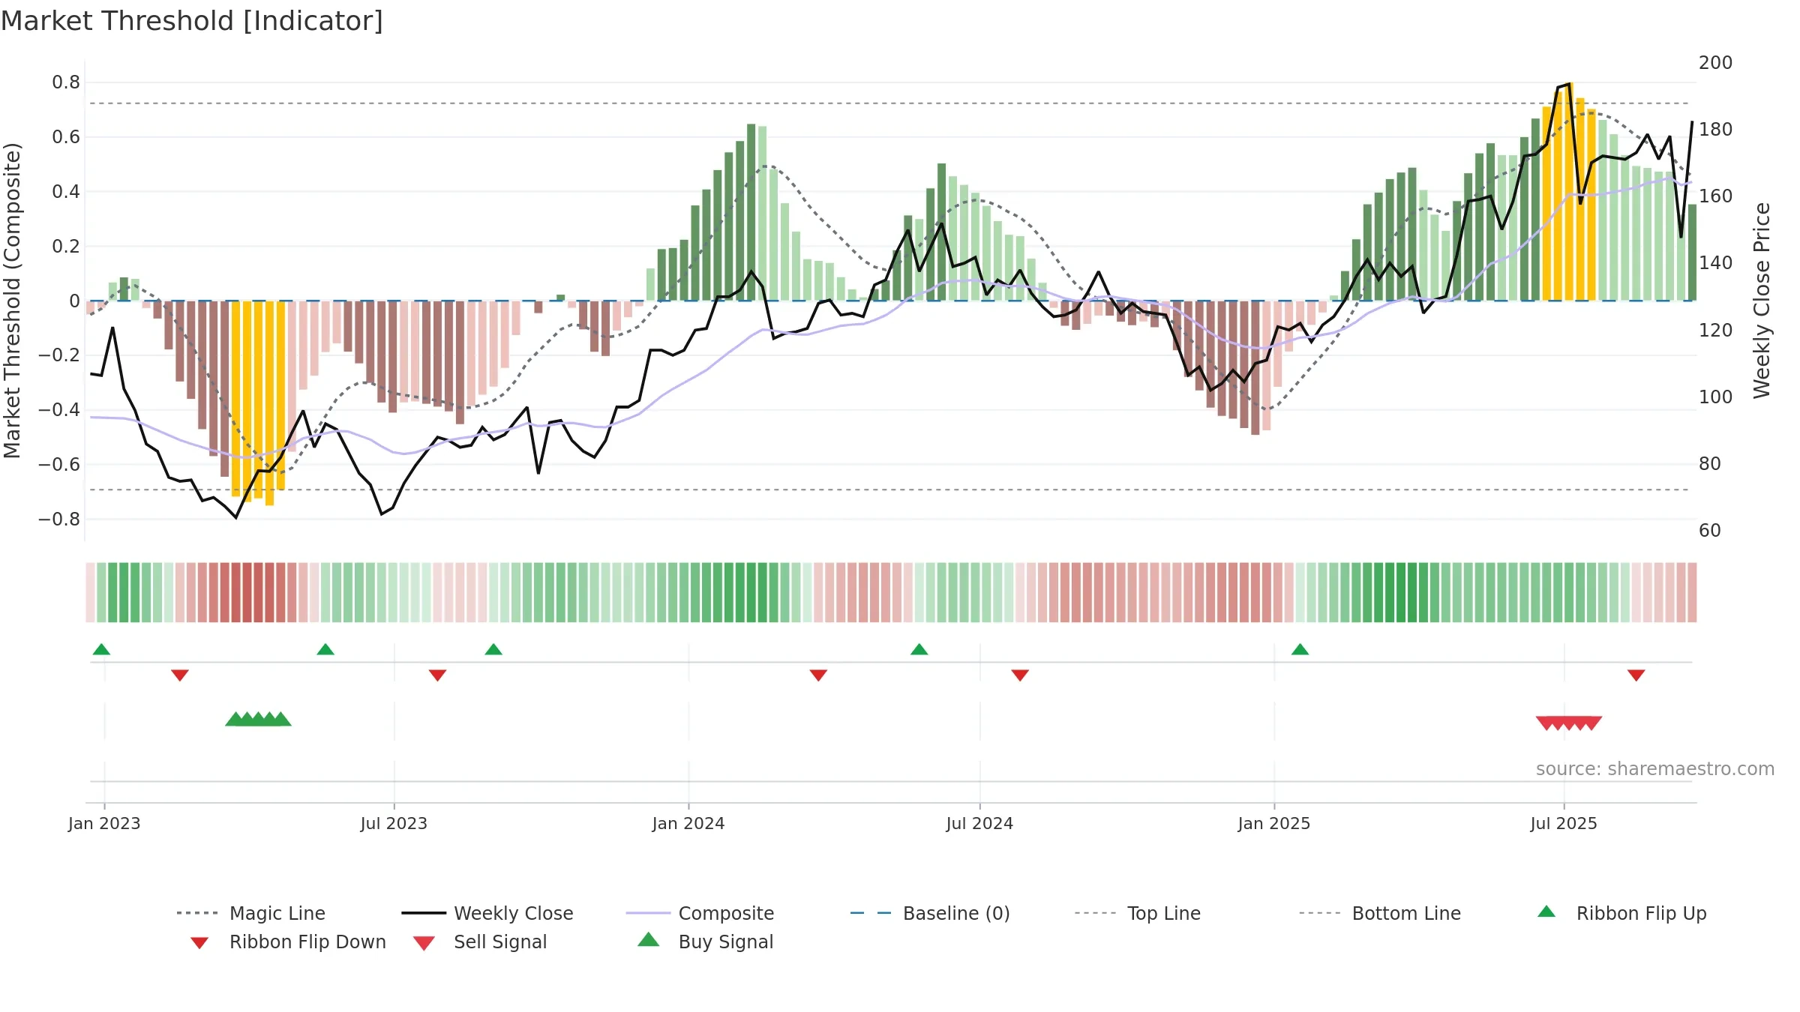Click the tallest dark green bar in early 2024
Image resolution: width=1800 pixels, height=1012 pixels.
coord(751,213)
